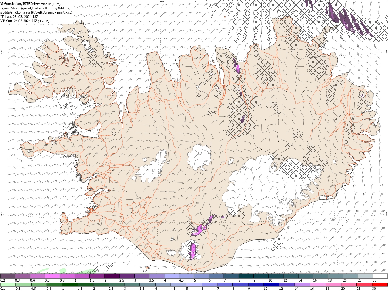388x291 pixels.
Task: Click the '20W' longitude label at top edge
Action: pos(161,2)
